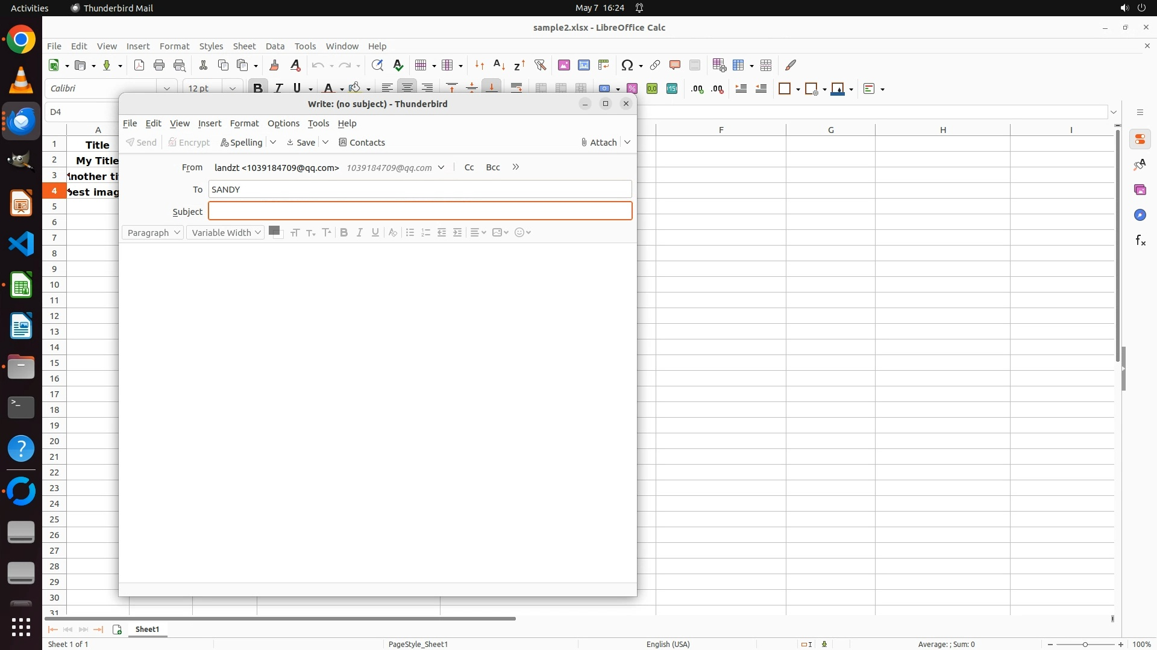Expand the Paragraph style dropdown
1157x650 pixels.
click(x=152, y=233)
